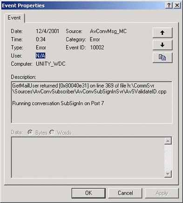Click inside the Description text box

click(92, 102)
